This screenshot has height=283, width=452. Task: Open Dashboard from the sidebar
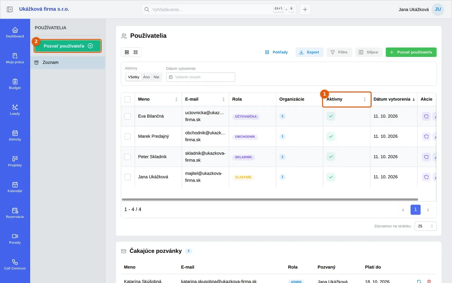tap(15, 33)
